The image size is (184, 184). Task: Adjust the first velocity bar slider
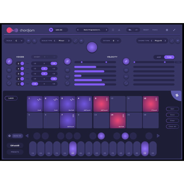click(95, 67)
